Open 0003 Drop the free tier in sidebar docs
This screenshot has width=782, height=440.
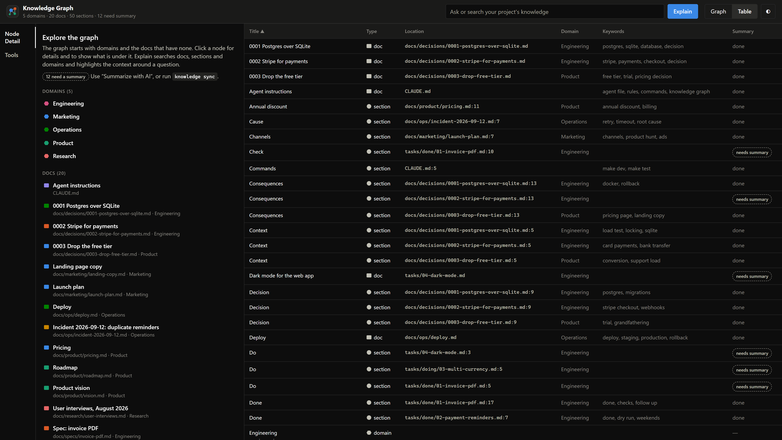(x=82, y=246)
